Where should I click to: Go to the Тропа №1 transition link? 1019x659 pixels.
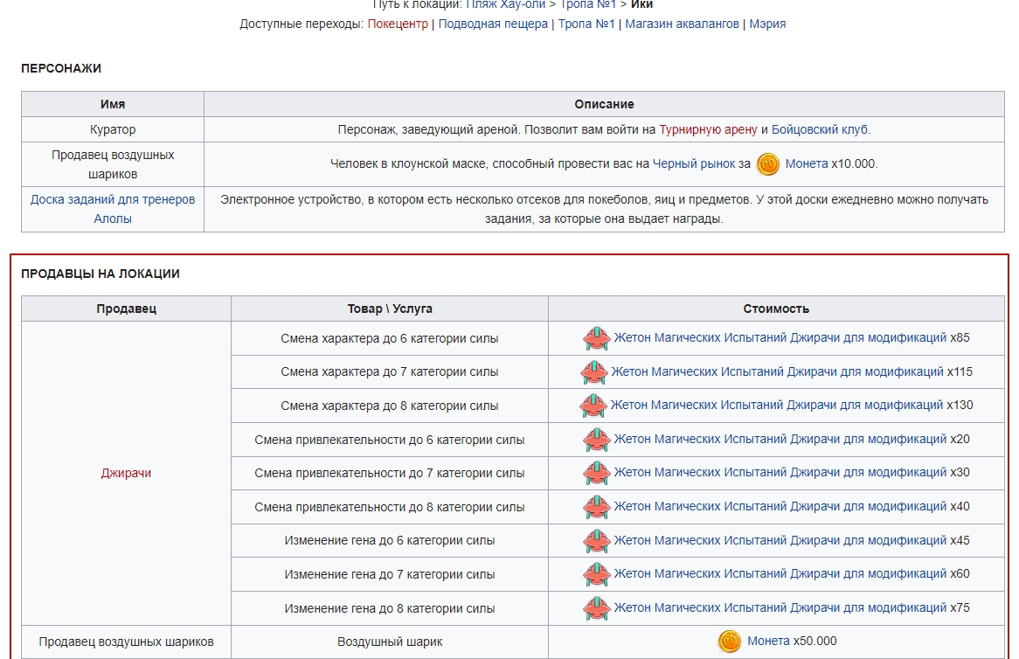tap(586, 24)
